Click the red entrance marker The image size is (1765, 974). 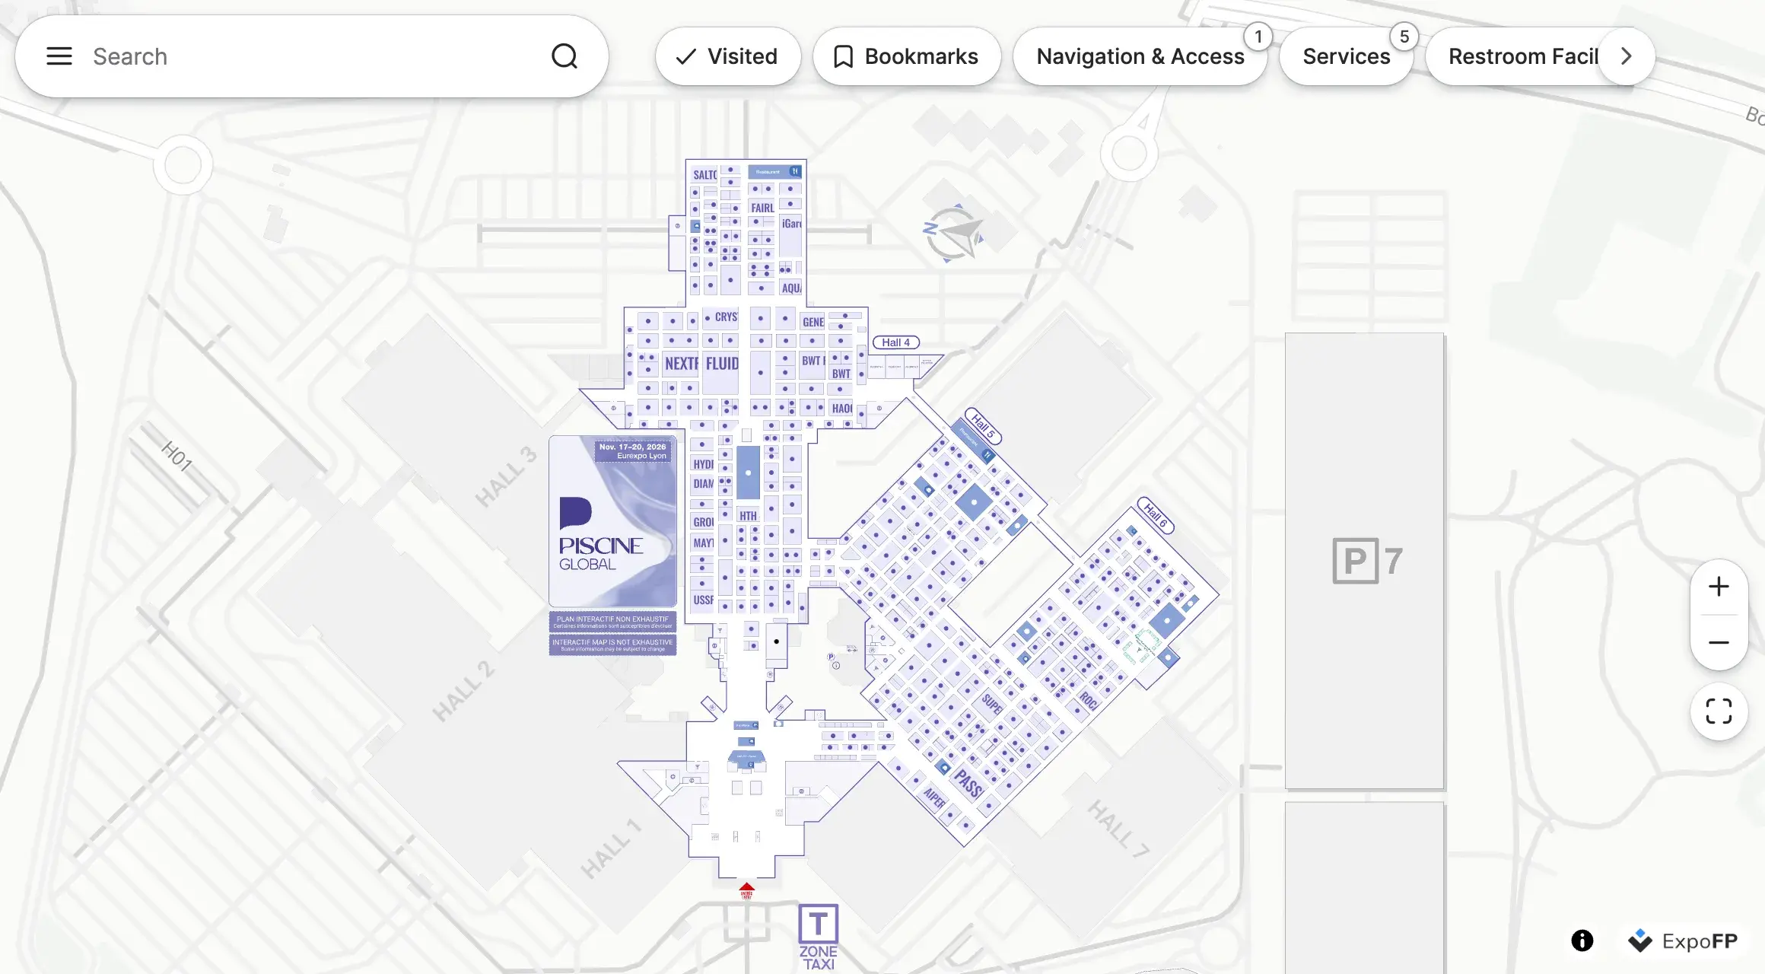(x=746, y=891)
